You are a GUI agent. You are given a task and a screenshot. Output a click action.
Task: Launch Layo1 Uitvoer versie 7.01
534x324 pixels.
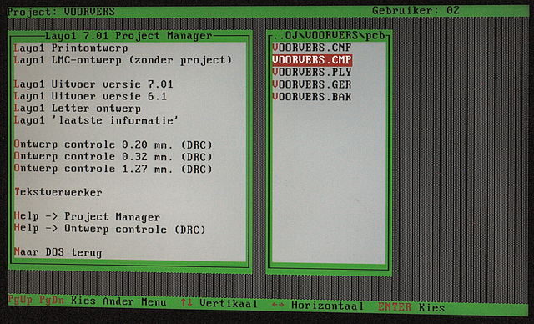93,84
